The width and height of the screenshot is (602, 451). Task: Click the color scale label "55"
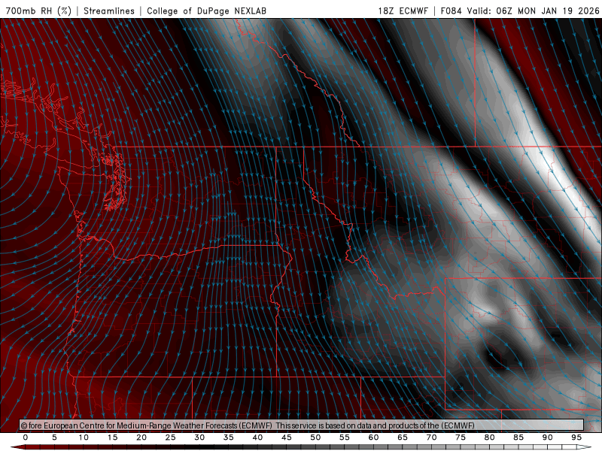[345, 437]
